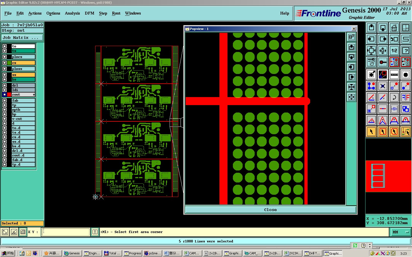Viewport: 412px width, 257px height.
Task: Toggle the checkbox for layer plncs
Action: pyautogui.click(x=5, y=57)
